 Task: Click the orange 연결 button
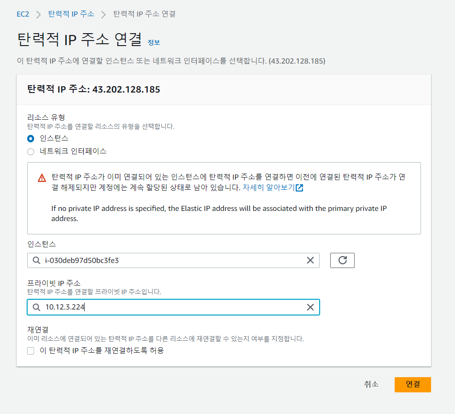click(x=413, y=385)
